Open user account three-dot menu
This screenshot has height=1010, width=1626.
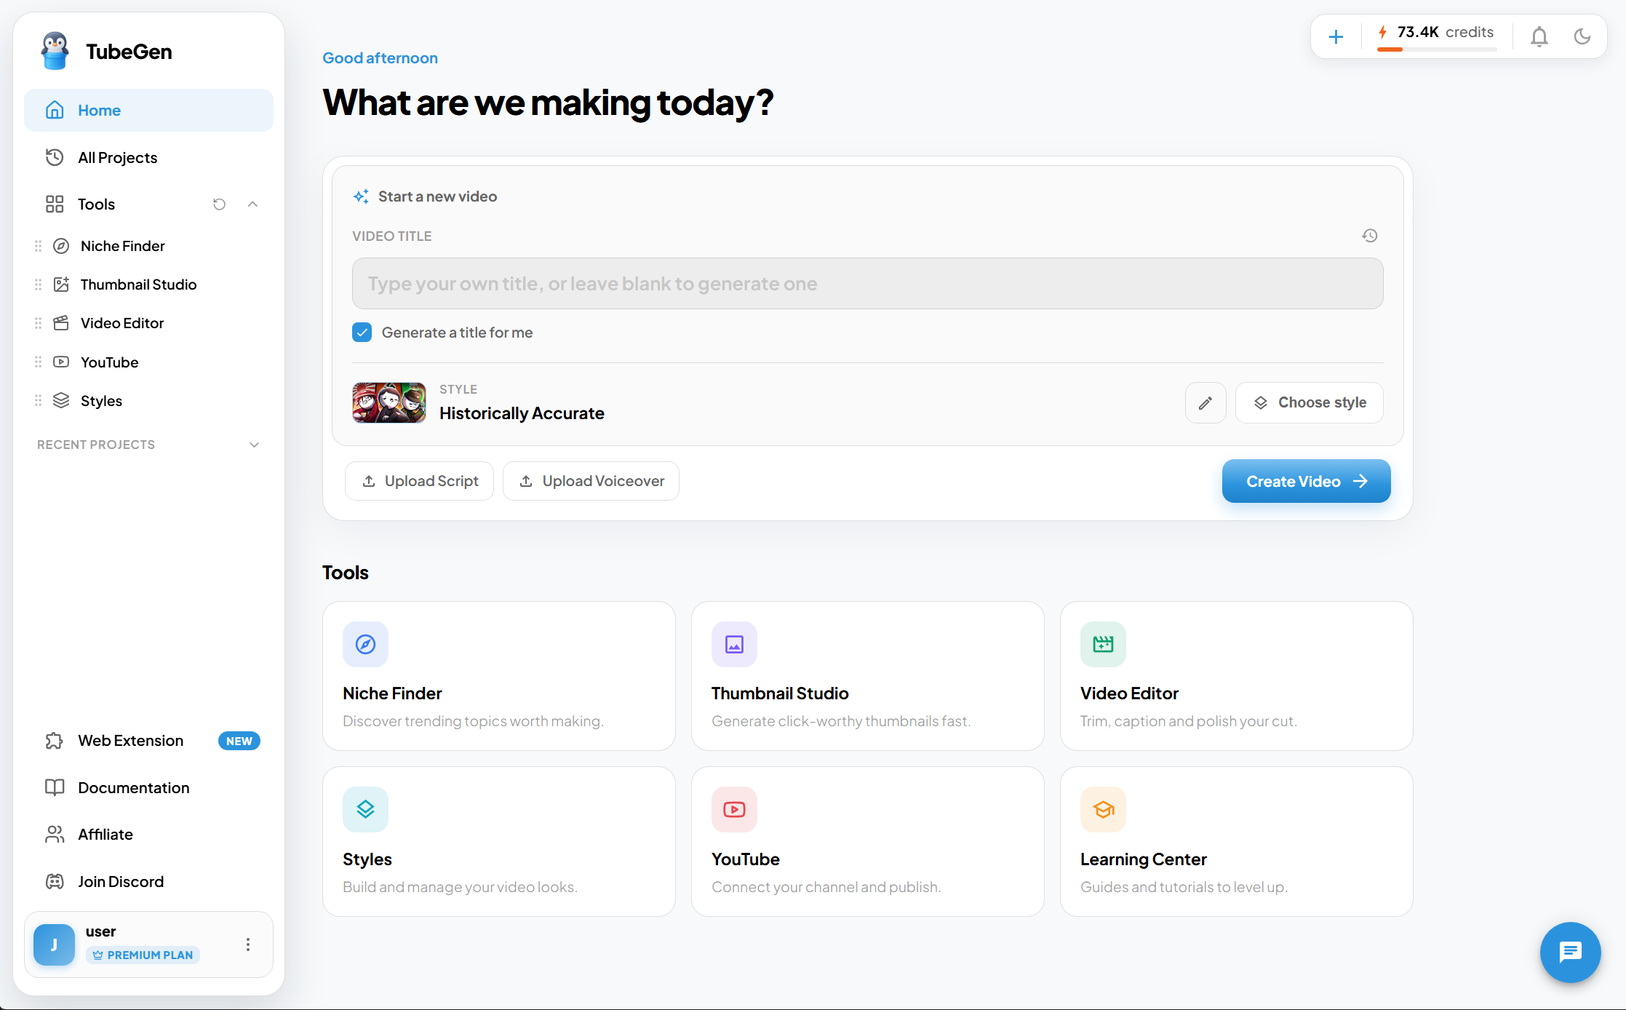[248, 945]
